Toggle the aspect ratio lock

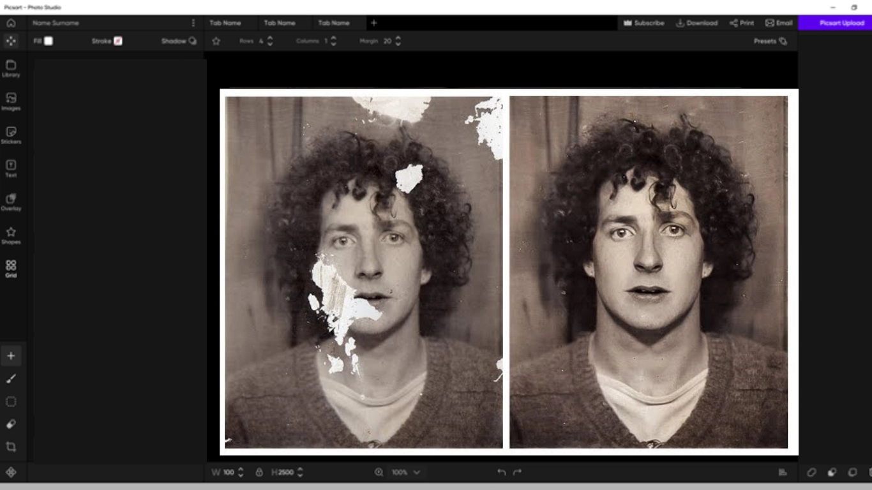259,472
